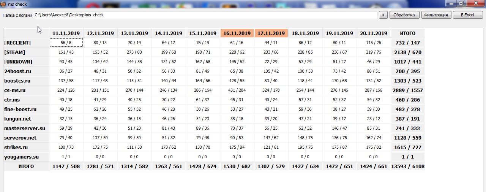Select the boostcs.ru row header
Screen dimensions: 486x192
(26, 81)
